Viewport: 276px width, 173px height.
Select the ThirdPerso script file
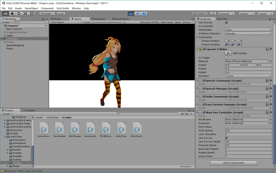click(x=106, y=130)
